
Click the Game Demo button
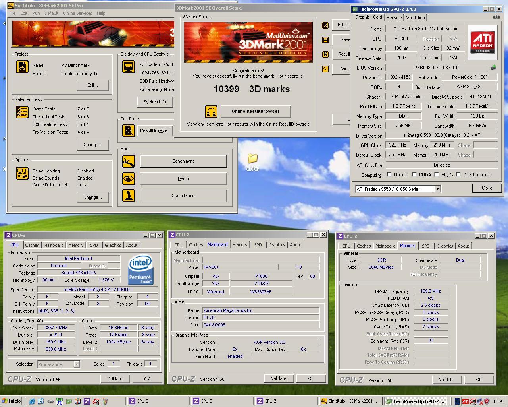pyautogui.click(x=183, y=196)
